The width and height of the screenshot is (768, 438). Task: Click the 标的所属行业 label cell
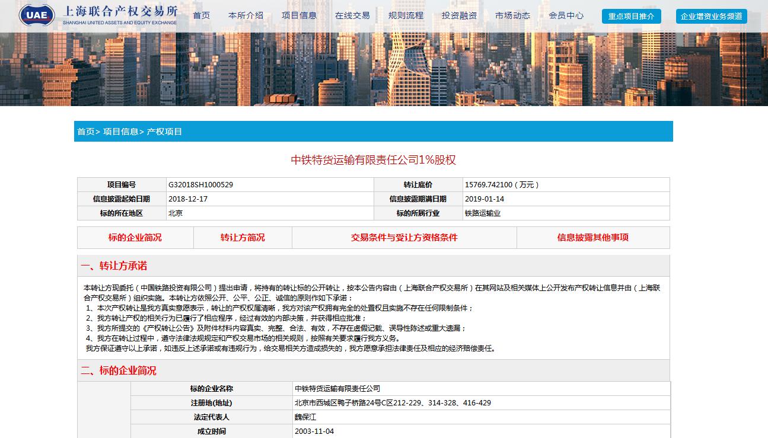(x=418, y=213)
